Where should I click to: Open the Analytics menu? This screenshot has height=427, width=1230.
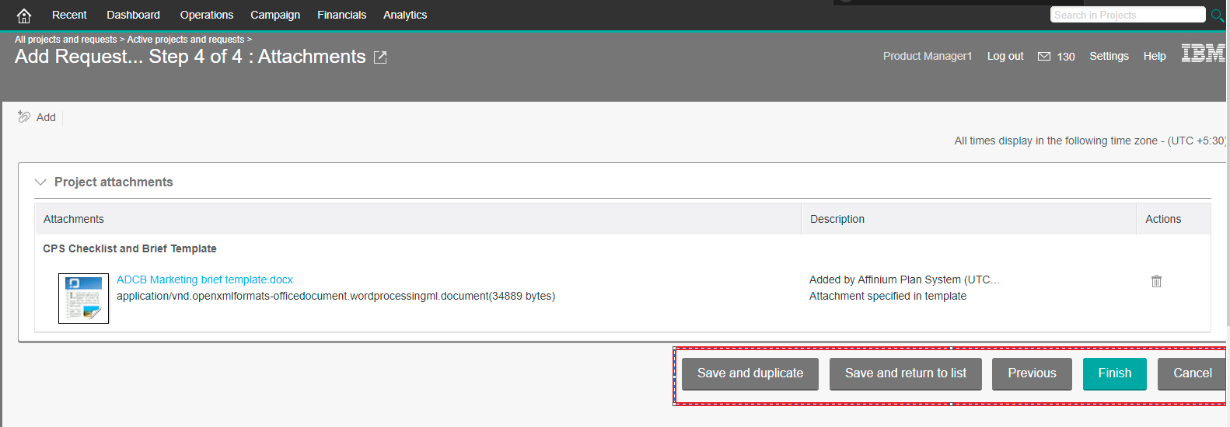[x=405, y=15]
